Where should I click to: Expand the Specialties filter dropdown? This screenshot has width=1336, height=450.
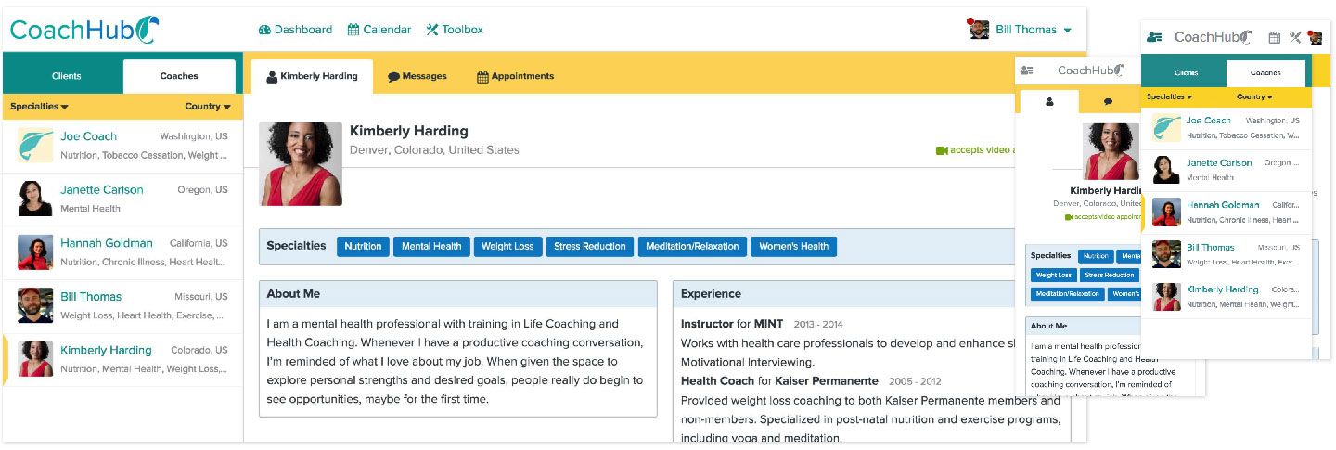click(x=39, y=107)
